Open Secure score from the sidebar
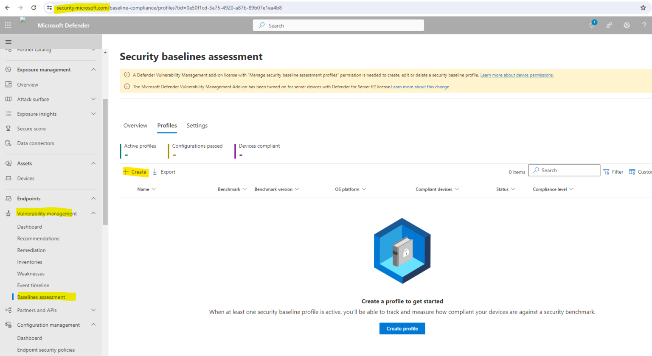This screenshot has height=356, width=652. click(31, 128)
